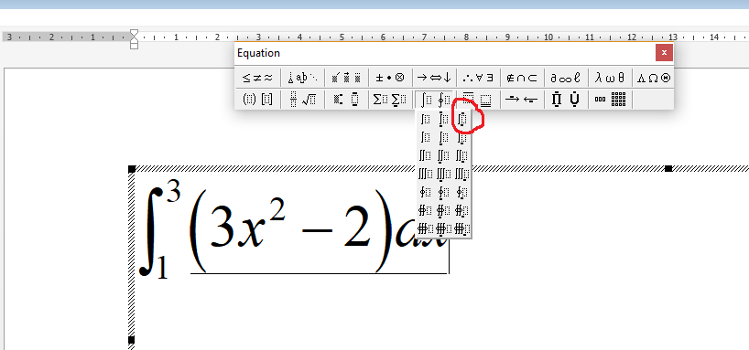The height and width of the screenshot is (350, 749).
Task: Open the relational symbols palette (≤ ≠ ≈)
Action: coord(257,78)
